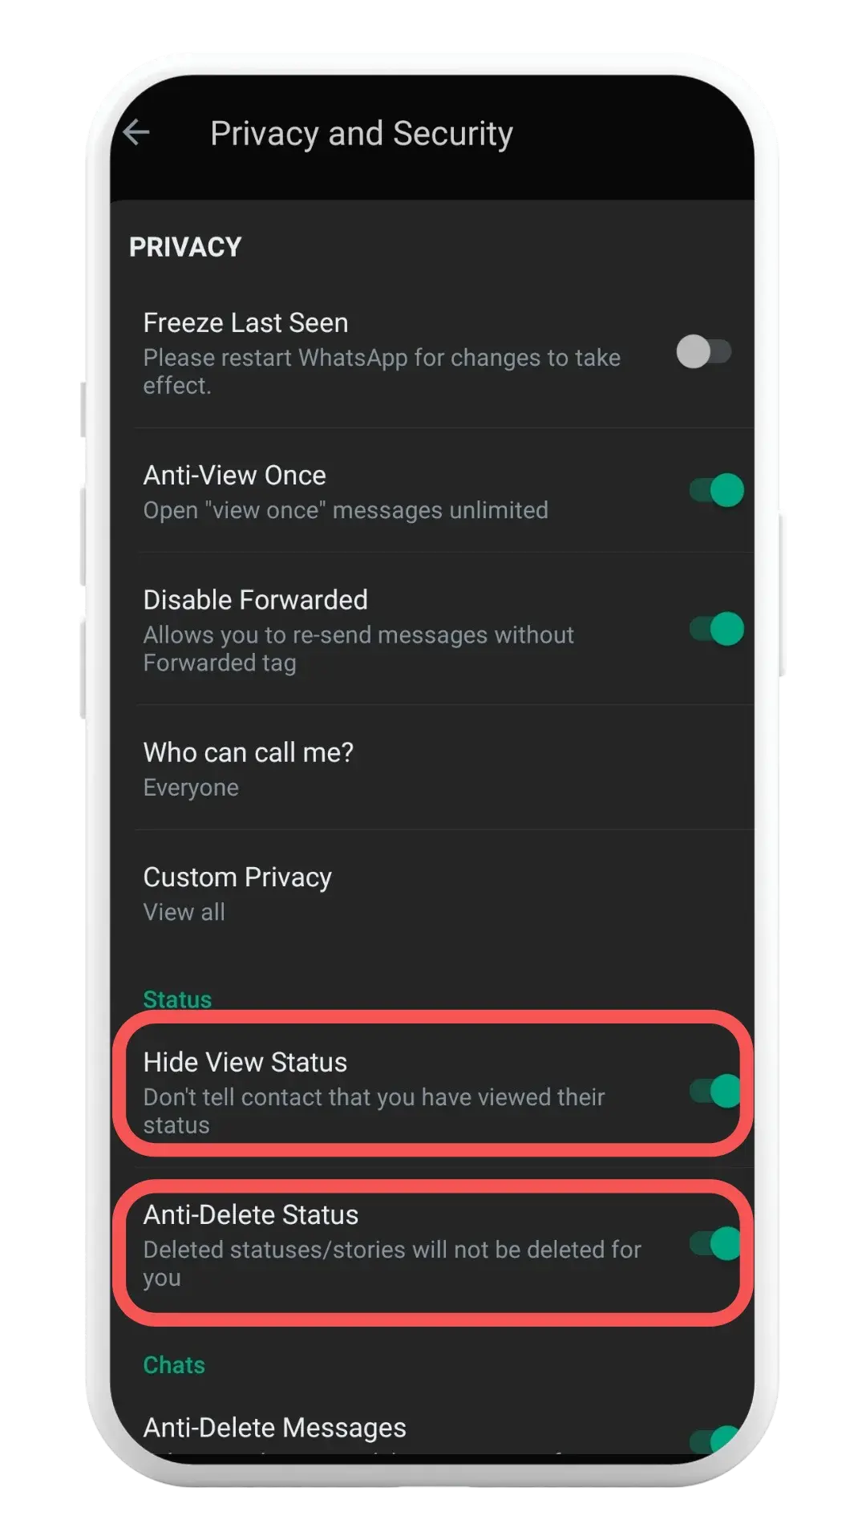Switch off Anti-Delete Status toggle
Screen dimensions: 866x1540
pos(715,1243)
